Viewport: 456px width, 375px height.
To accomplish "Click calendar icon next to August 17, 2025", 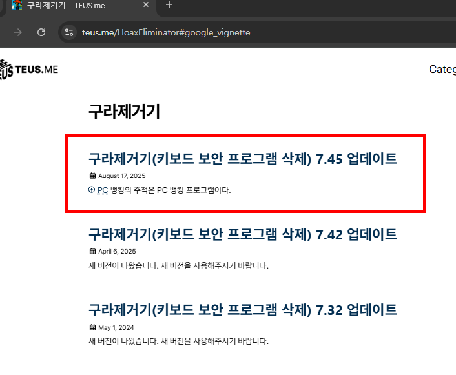I will click(92, 176).
